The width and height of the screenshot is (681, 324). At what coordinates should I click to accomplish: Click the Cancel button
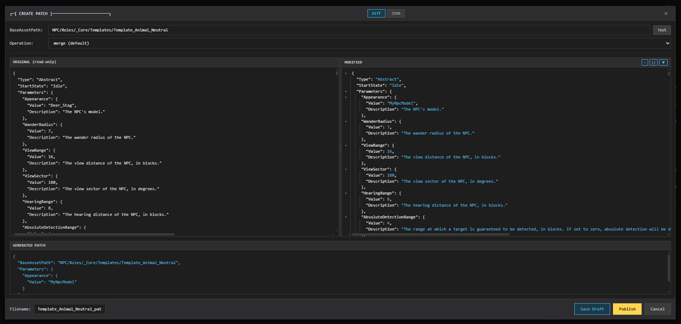(657, 309)
